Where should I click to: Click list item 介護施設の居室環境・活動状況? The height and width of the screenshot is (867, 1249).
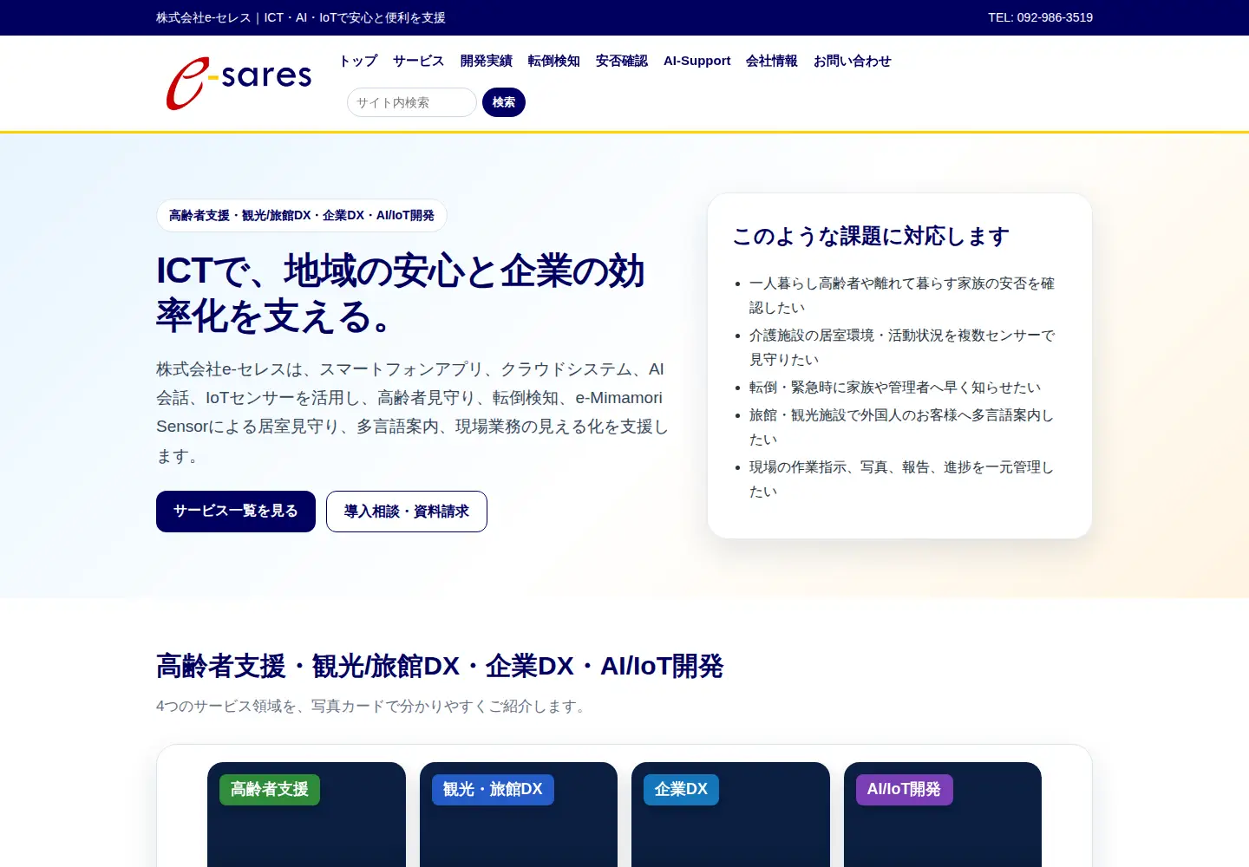pos(902,348)
